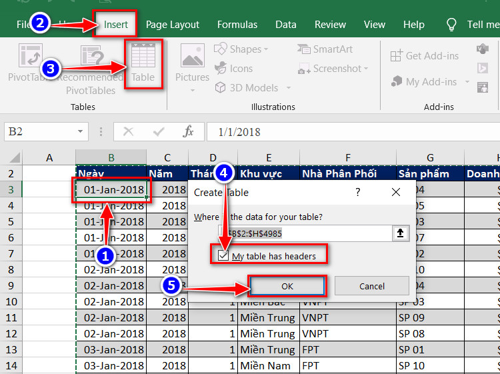Cancel the formula bar entry with X
Viewport: 500px width, 374px height.
(x=128, y=131)
